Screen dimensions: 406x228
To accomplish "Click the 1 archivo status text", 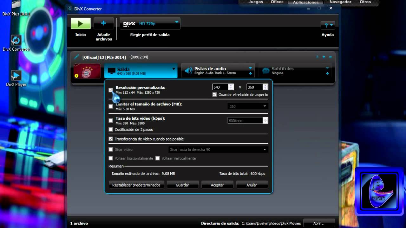I will pos(79,223).
